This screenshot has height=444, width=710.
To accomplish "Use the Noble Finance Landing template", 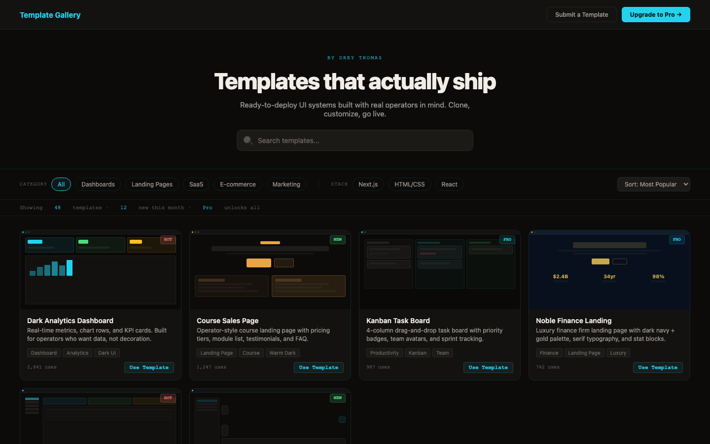I will (x=658, y=368).
